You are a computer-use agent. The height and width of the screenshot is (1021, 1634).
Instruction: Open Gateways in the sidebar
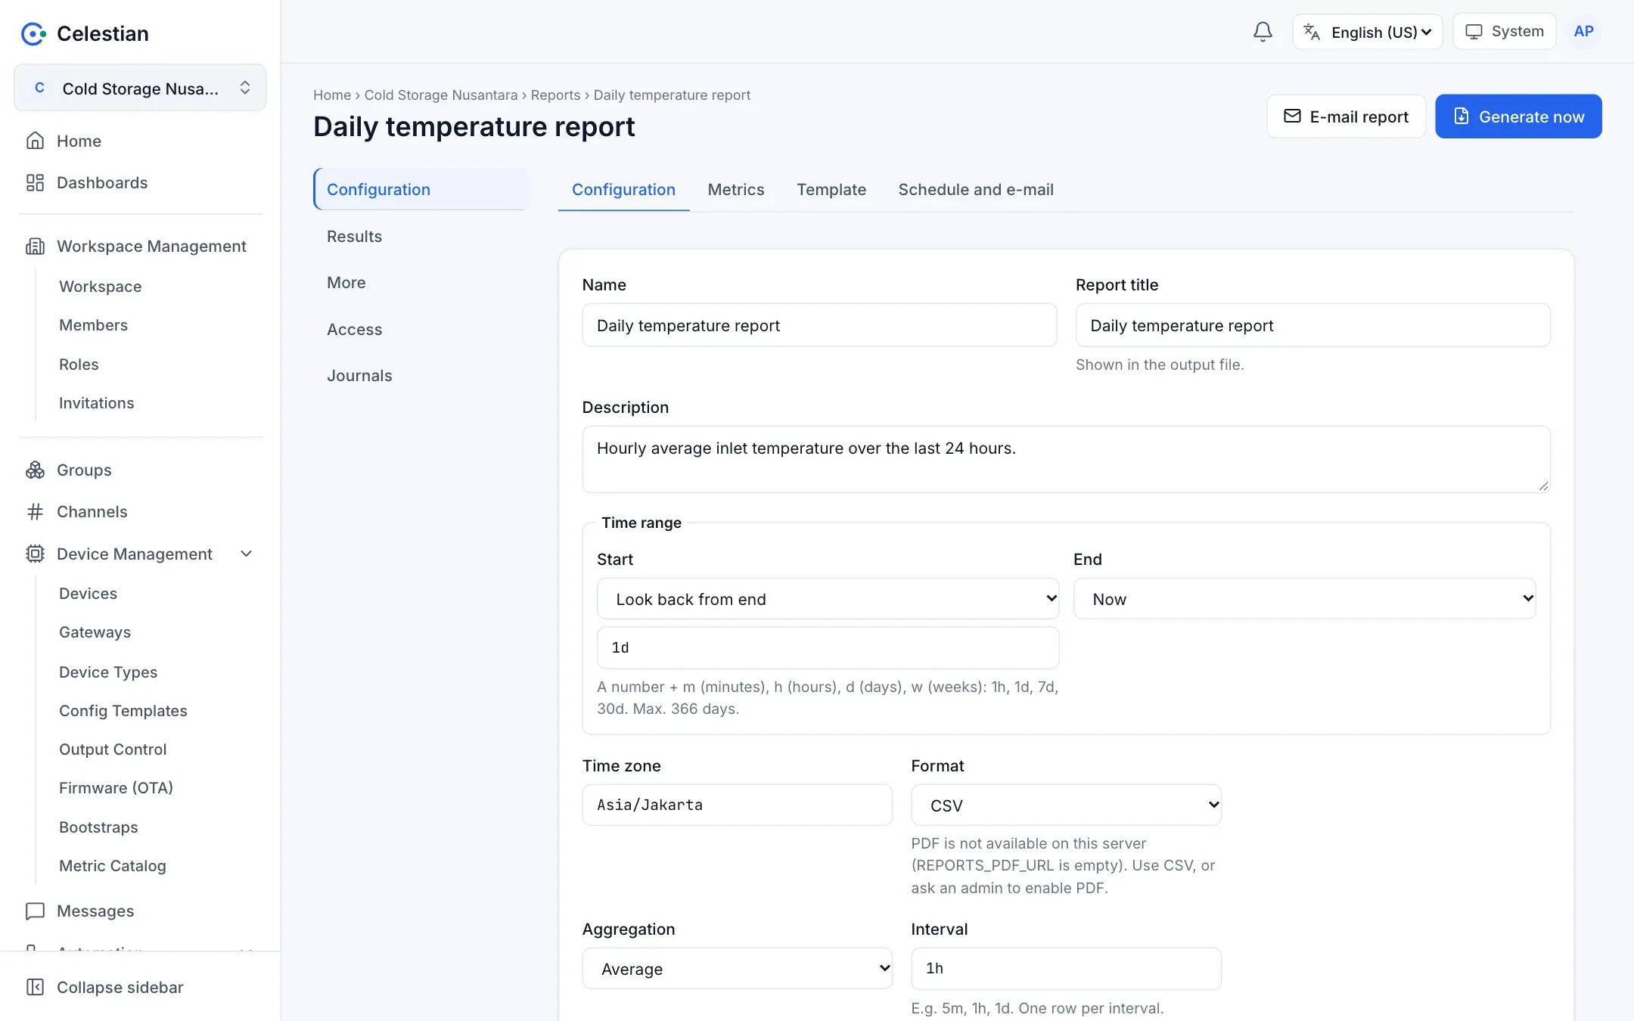[95, 632]
